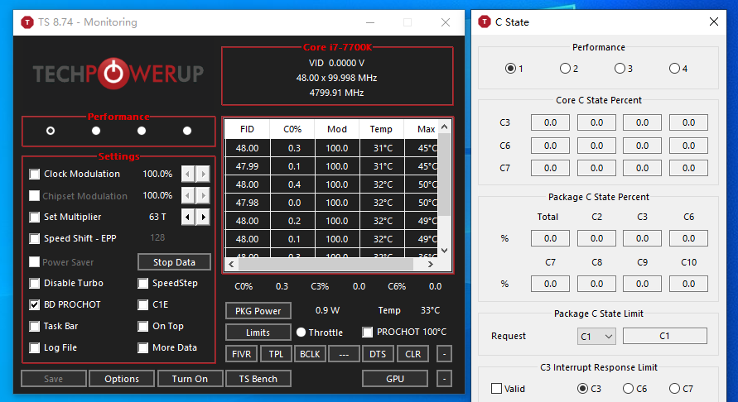The width and height of the screenshot is (738, 402).
Task: Lower Set Multiplier with left arrow
Action: point(188,217)
